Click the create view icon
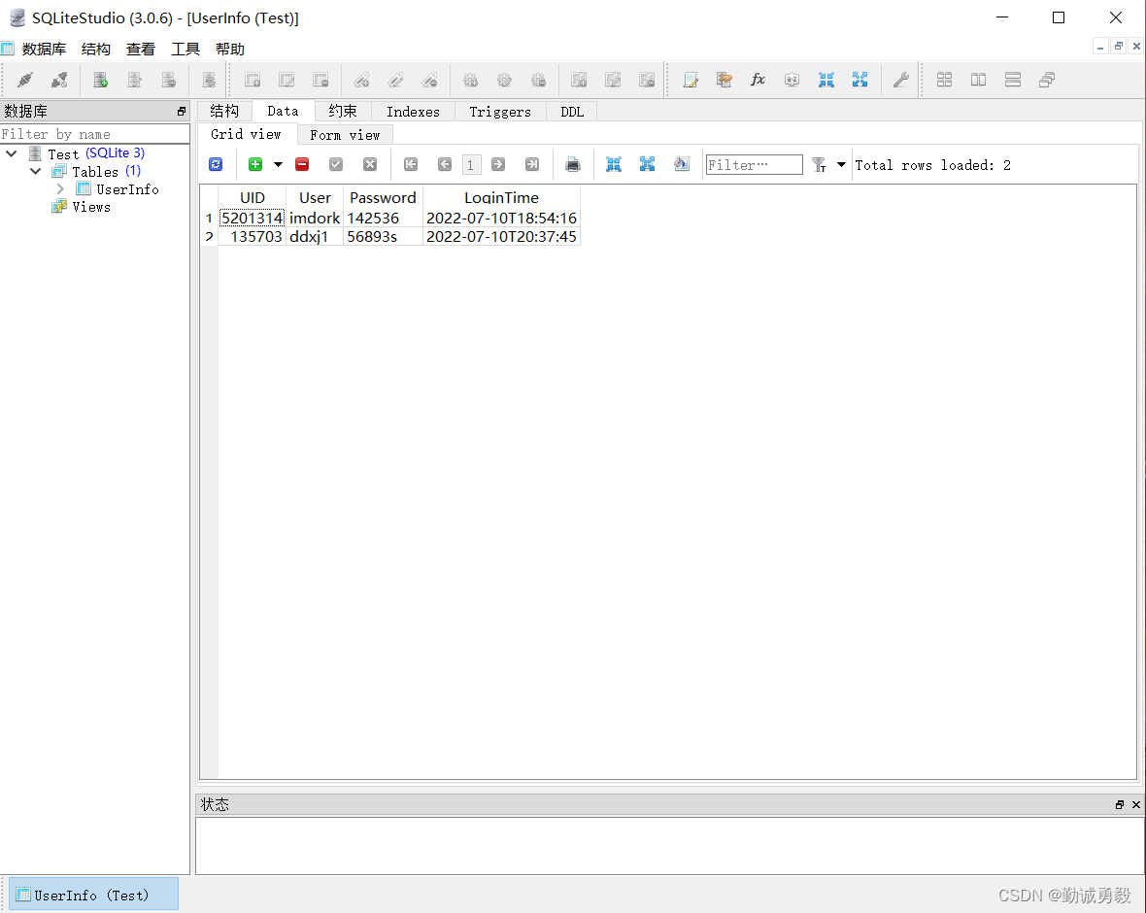 click(579, 80)
